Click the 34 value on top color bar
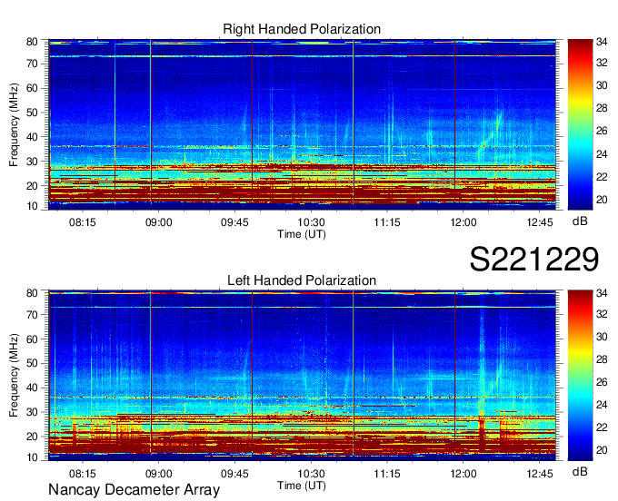This screenshot has height=501, width=618. (601, 42)
